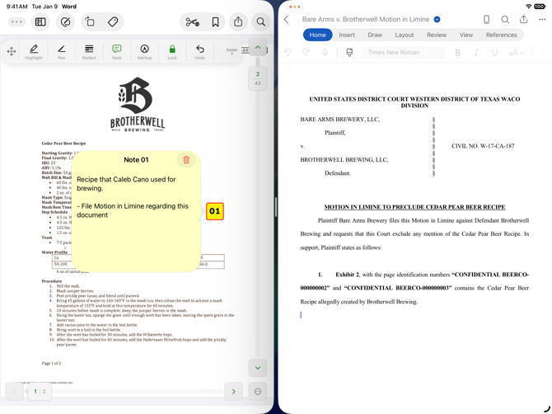Select the Review ribbon tab

437,35
